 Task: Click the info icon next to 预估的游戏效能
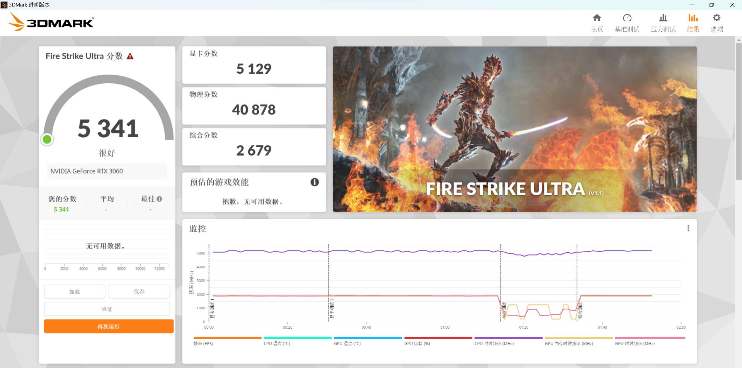314,182
